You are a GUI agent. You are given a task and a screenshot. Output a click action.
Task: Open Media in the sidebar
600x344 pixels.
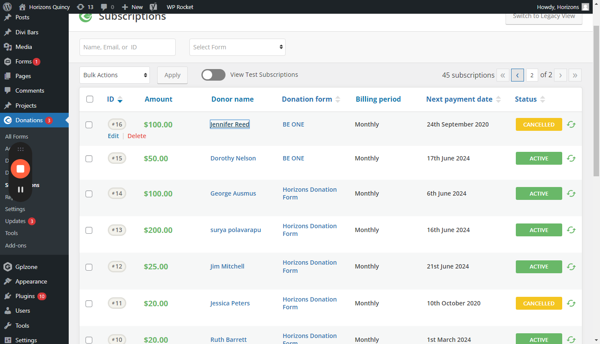coord(24,47)
